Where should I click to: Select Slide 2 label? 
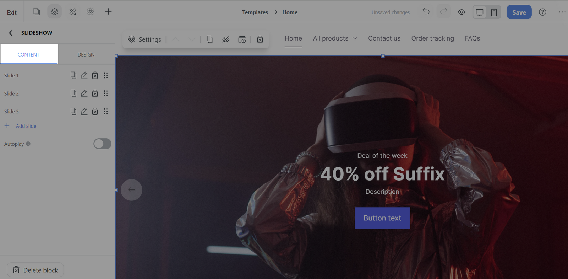click(x=11, y=93)
